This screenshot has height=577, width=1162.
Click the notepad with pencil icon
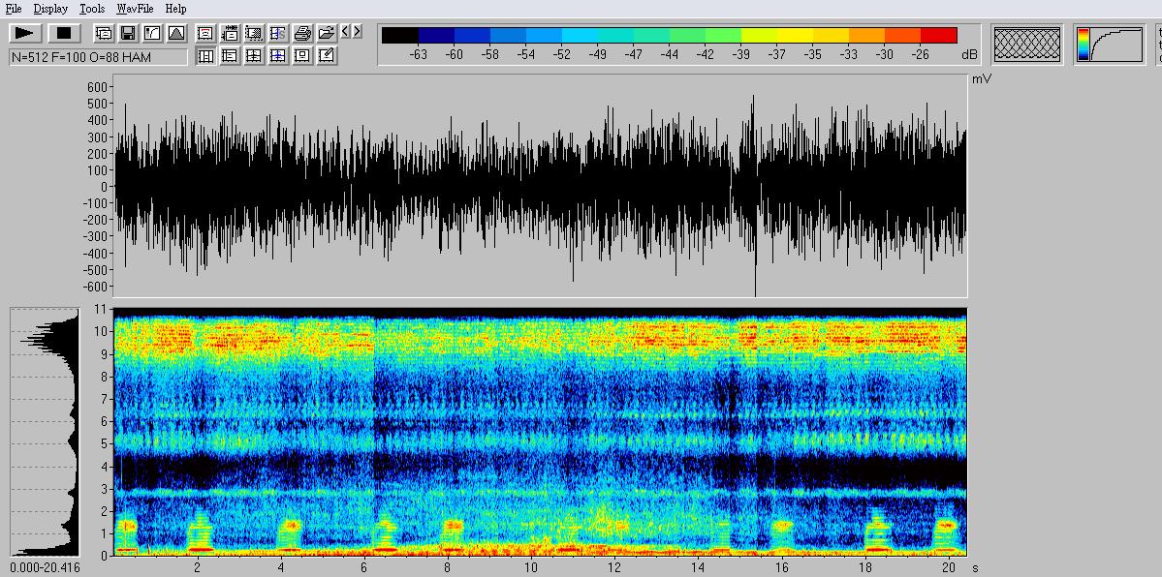tap(327, 56)
